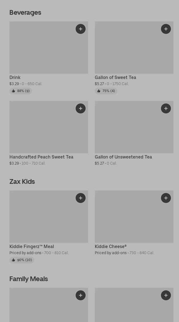179x322 pixels.
Task: Add Gallon of Unsweetened Tea using plus icon
Action: (x=166, y=108)
